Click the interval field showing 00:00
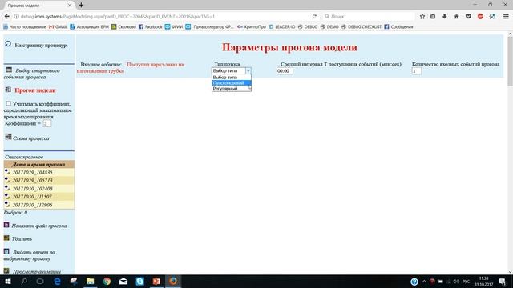 [x=285, y=71]
